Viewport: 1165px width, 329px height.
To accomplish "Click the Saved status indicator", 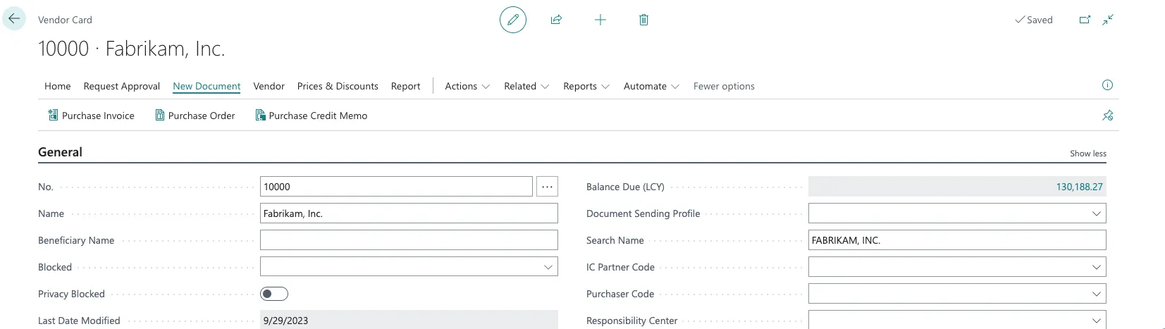I will 1033,20.
